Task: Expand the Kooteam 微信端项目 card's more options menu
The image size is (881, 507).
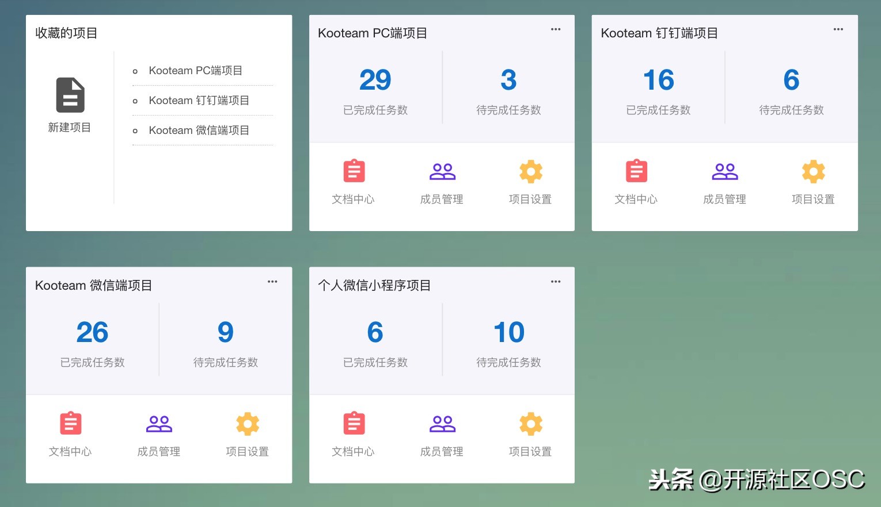Action: coord(272,282)
